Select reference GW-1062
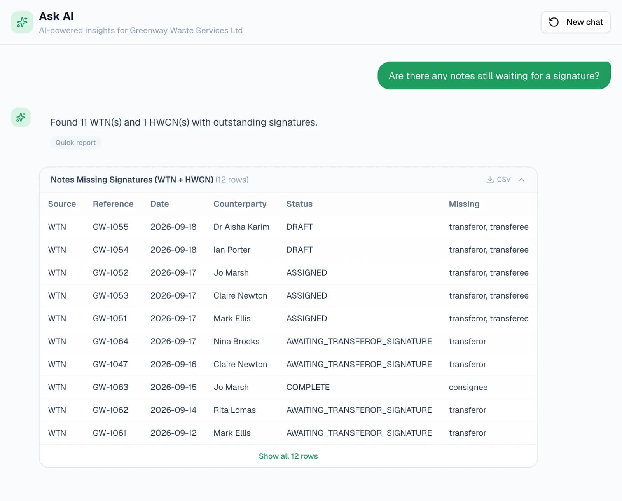 coord(110,410)
